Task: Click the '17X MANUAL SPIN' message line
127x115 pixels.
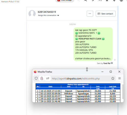Action: [x=84, y=50]
